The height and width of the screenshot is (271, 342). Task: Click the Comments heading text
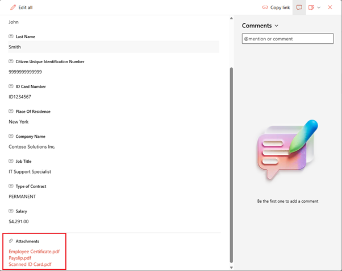pos(257,26)
